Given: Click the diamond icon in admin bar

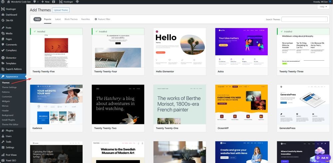Looking at the screenshot, I should pyautogui.click(x=77, y=2).
